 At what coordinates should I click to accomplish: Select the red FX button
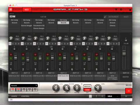129,91
